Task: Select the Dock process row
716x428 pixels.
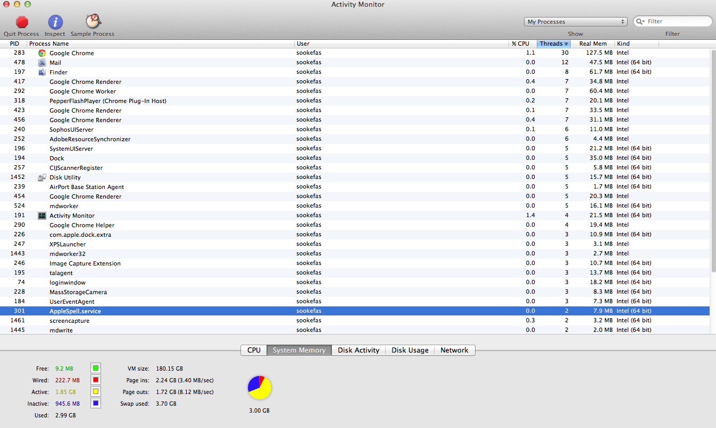Action: pos(355,158)
